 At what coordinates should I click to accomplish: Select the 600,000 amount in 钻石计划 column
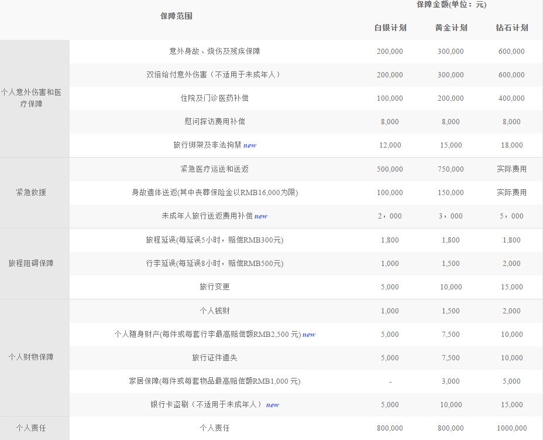511,51
